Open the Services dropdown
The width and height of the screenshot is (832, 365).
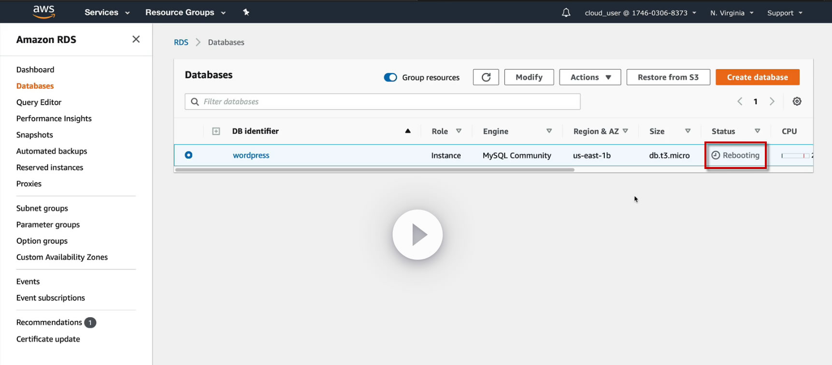(107, 13)
